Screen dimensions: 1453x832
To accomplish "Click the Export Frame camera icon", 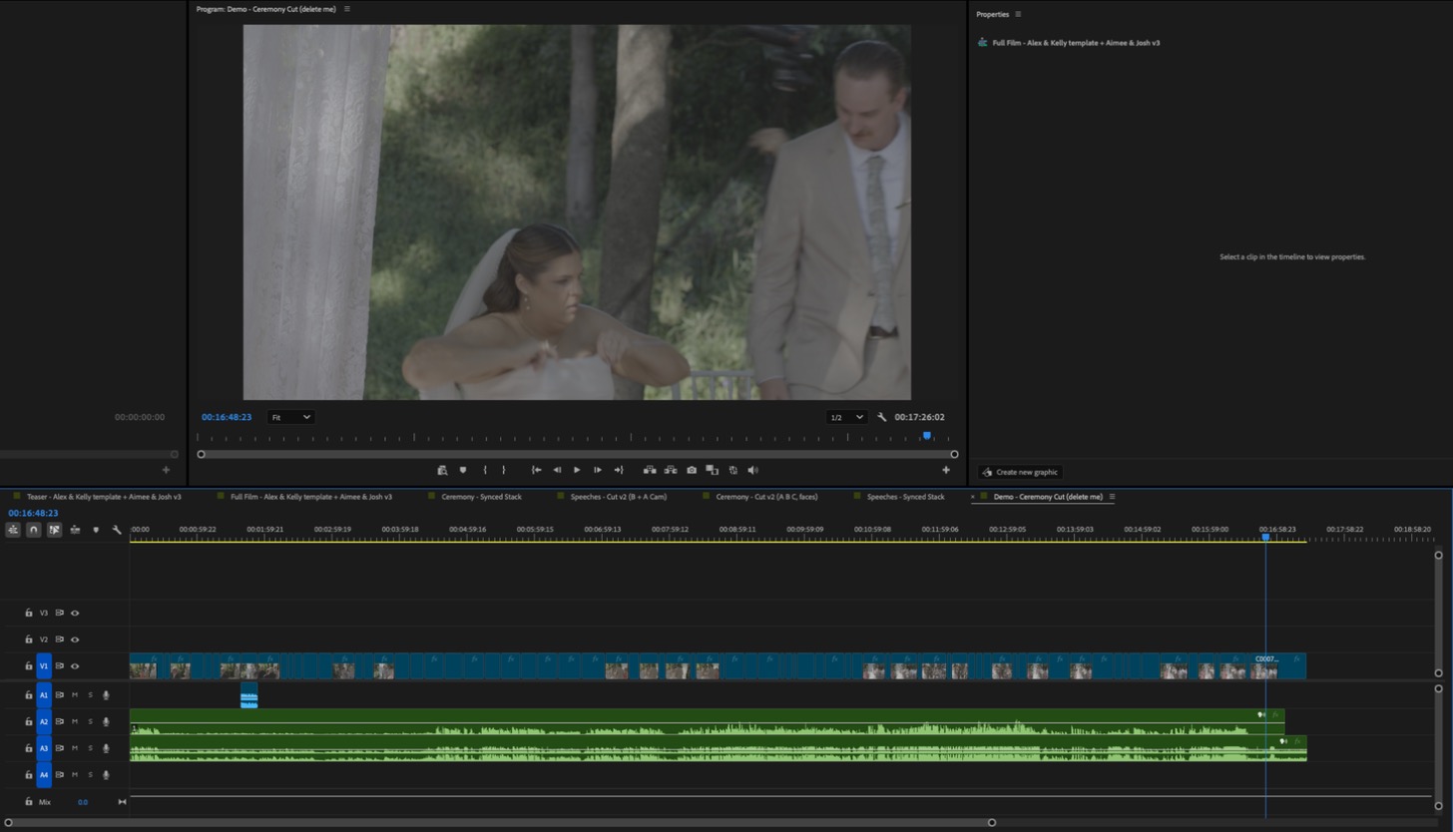I will coord(692,470).
